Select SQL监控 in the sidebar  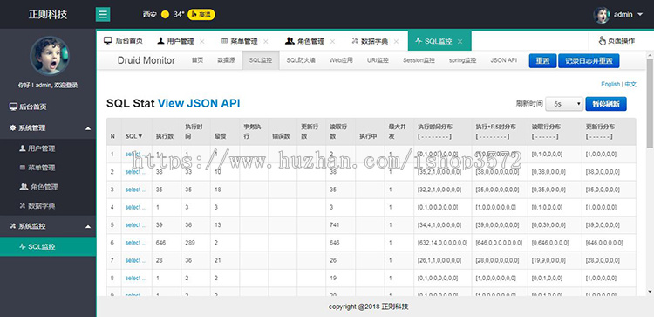48,247
